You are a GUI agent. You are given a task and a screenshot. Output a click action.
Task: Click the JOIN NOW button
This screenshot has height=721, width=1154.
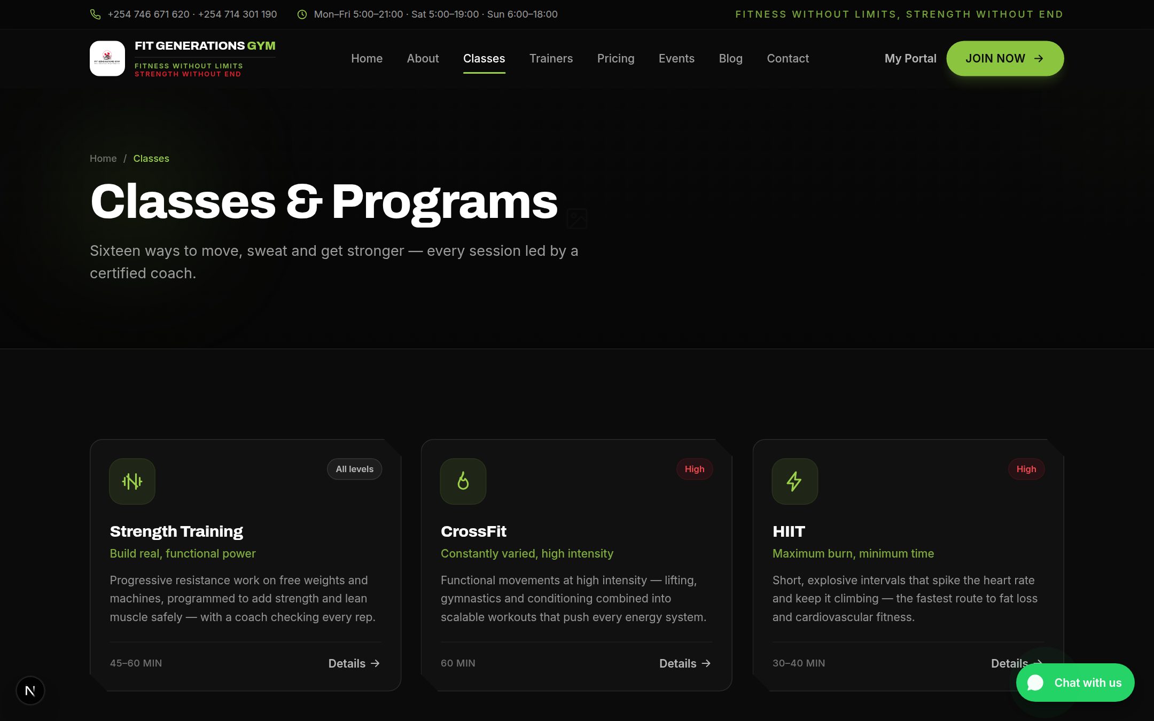(1005, 58)
